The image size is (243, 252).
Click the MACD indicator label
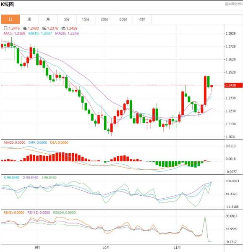tap(14, 142)
